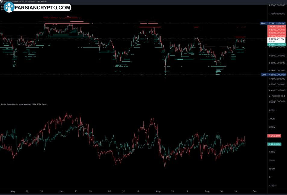Image resolution: width=287 pixels, height=195 pixels.
Task: Select the Low price label tag
Action: click(264, 75)
